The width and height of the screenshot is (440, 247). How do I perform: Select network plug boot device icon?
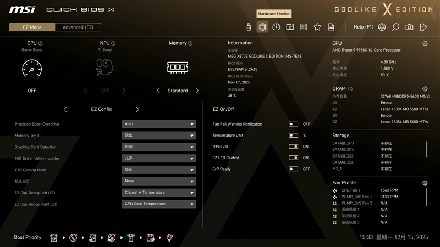170,238
